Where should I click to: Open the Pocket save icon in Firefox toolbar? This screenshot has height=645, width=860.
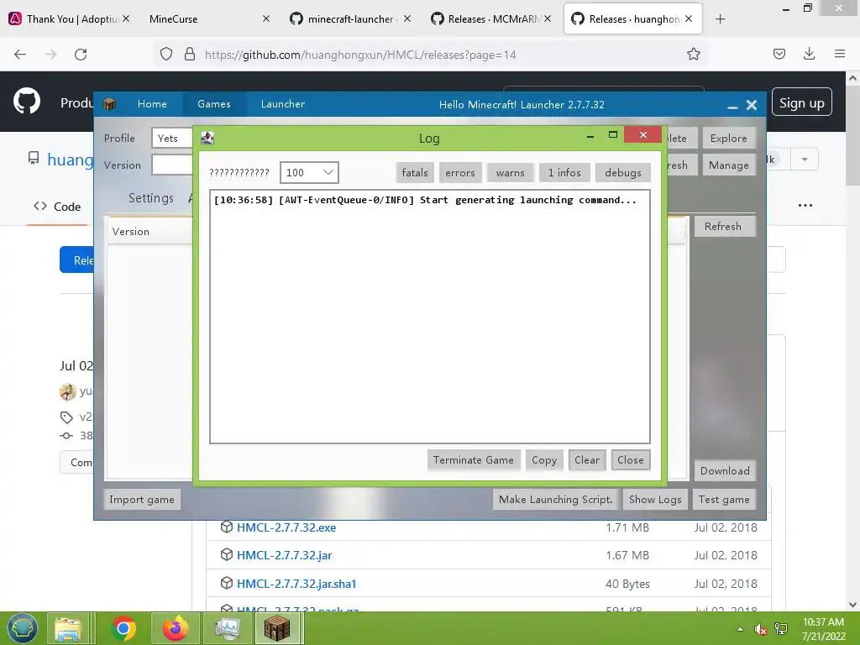[x=779, y=54]
